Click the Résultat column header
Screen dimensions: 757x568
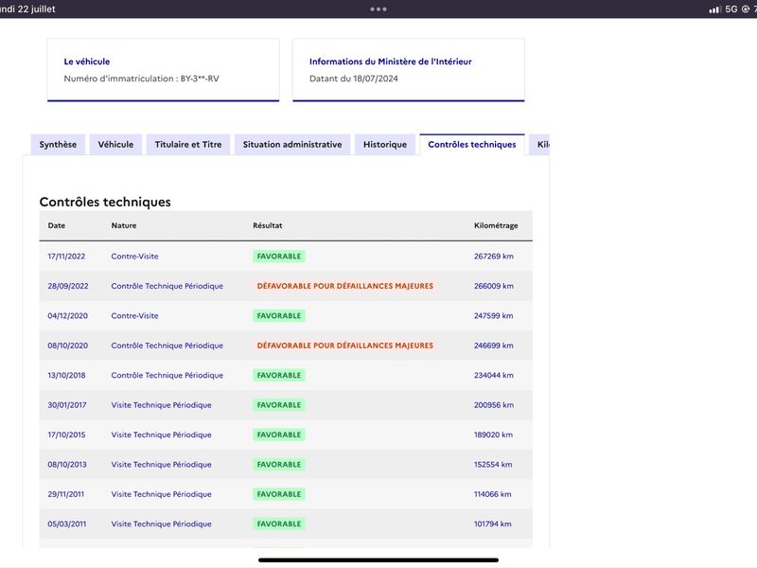click(x=268, y=225)
